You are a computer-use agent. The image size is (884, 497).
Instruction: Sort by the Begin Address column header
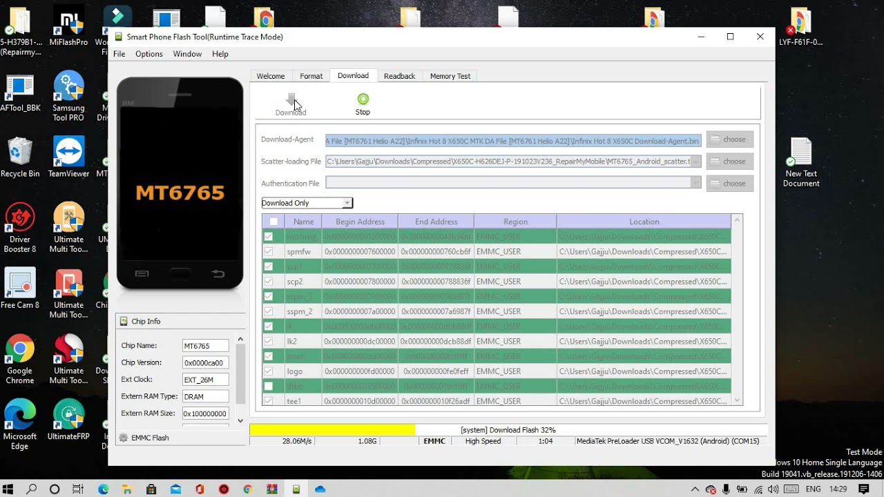(x=360, y=222)
